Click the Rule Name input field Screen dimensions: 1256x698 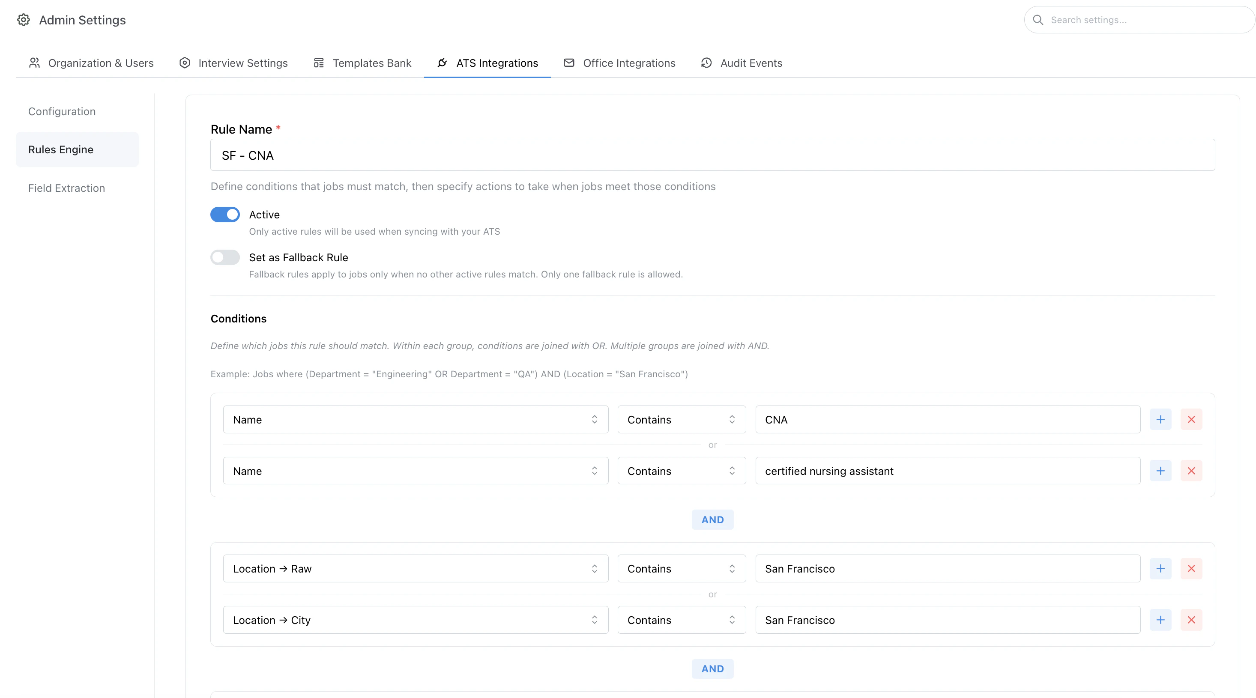[x=712, y=155]
